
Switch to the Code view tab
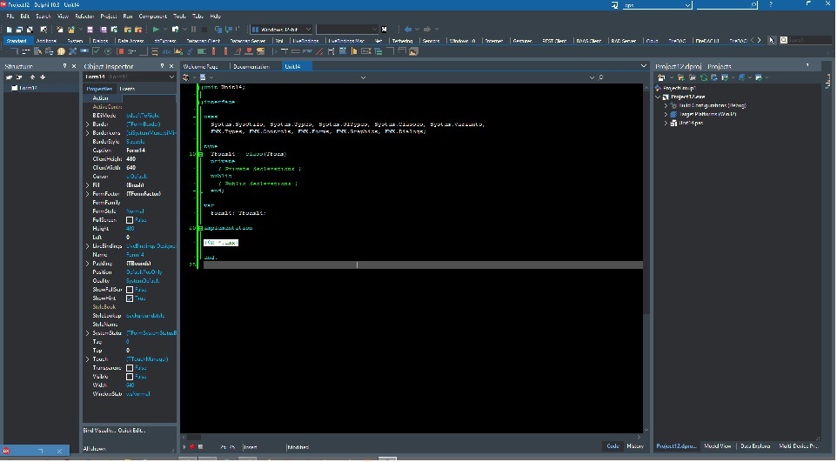pos(613,446)
